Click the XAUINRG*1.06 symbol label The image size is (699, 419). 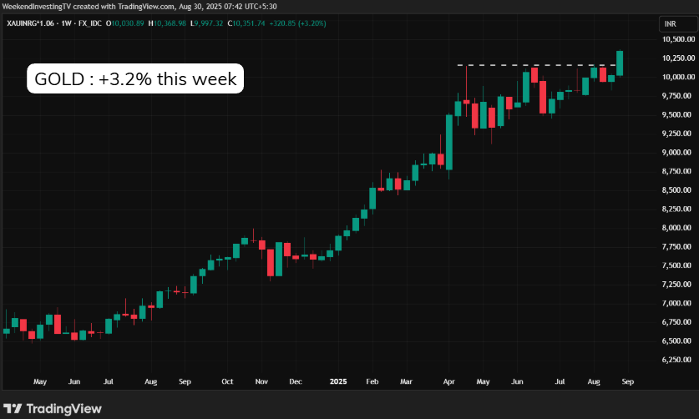click(x=30, y=23)
